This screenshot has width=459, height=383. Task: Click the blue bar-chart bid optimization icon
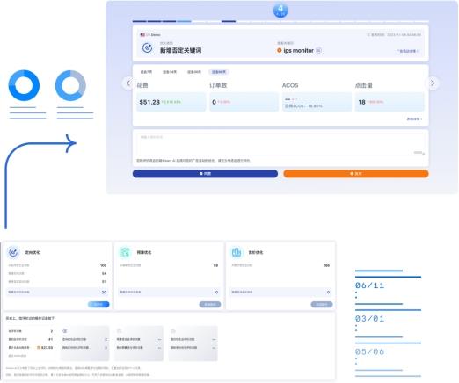(237, 252)
